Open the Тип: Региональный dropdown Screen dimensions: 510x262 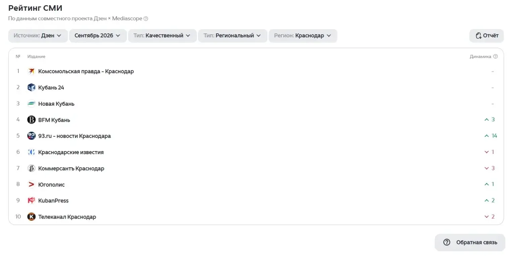(233, 35)
